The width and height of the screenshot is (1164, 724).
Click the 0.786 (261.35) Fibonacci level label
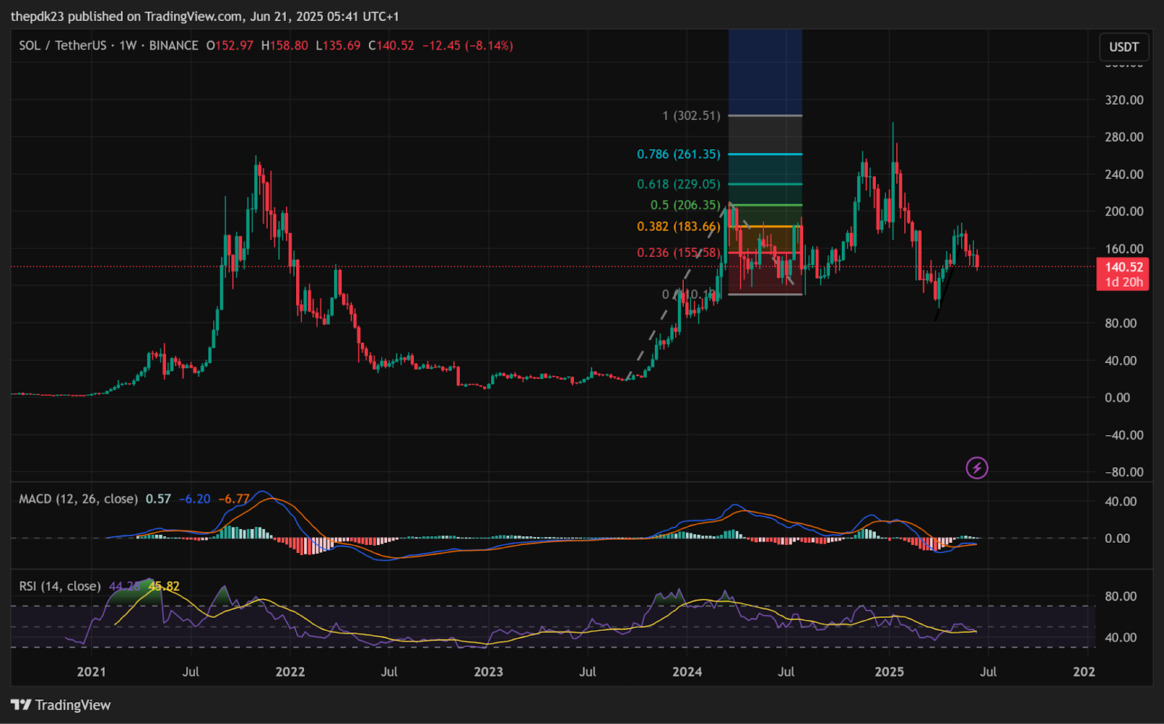(679, 154)
